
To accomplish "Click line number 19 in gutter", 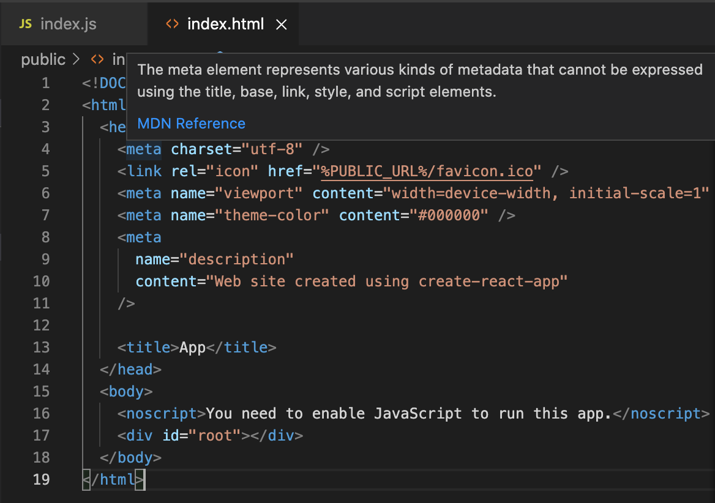I will (x=42, y=479).
